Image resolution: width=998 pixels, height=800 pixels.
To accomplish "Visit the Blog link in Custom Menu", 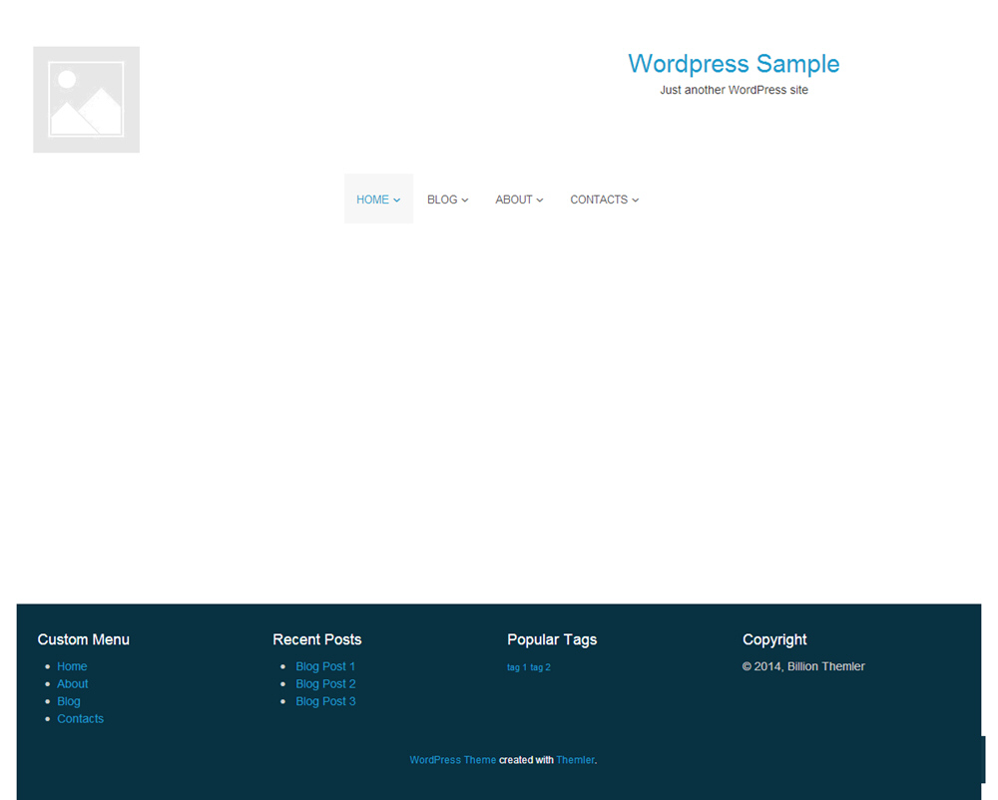I will tap(69, 701).
